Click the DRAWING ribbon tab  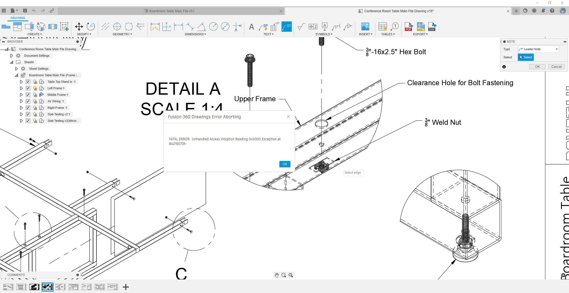click(18, 18)
